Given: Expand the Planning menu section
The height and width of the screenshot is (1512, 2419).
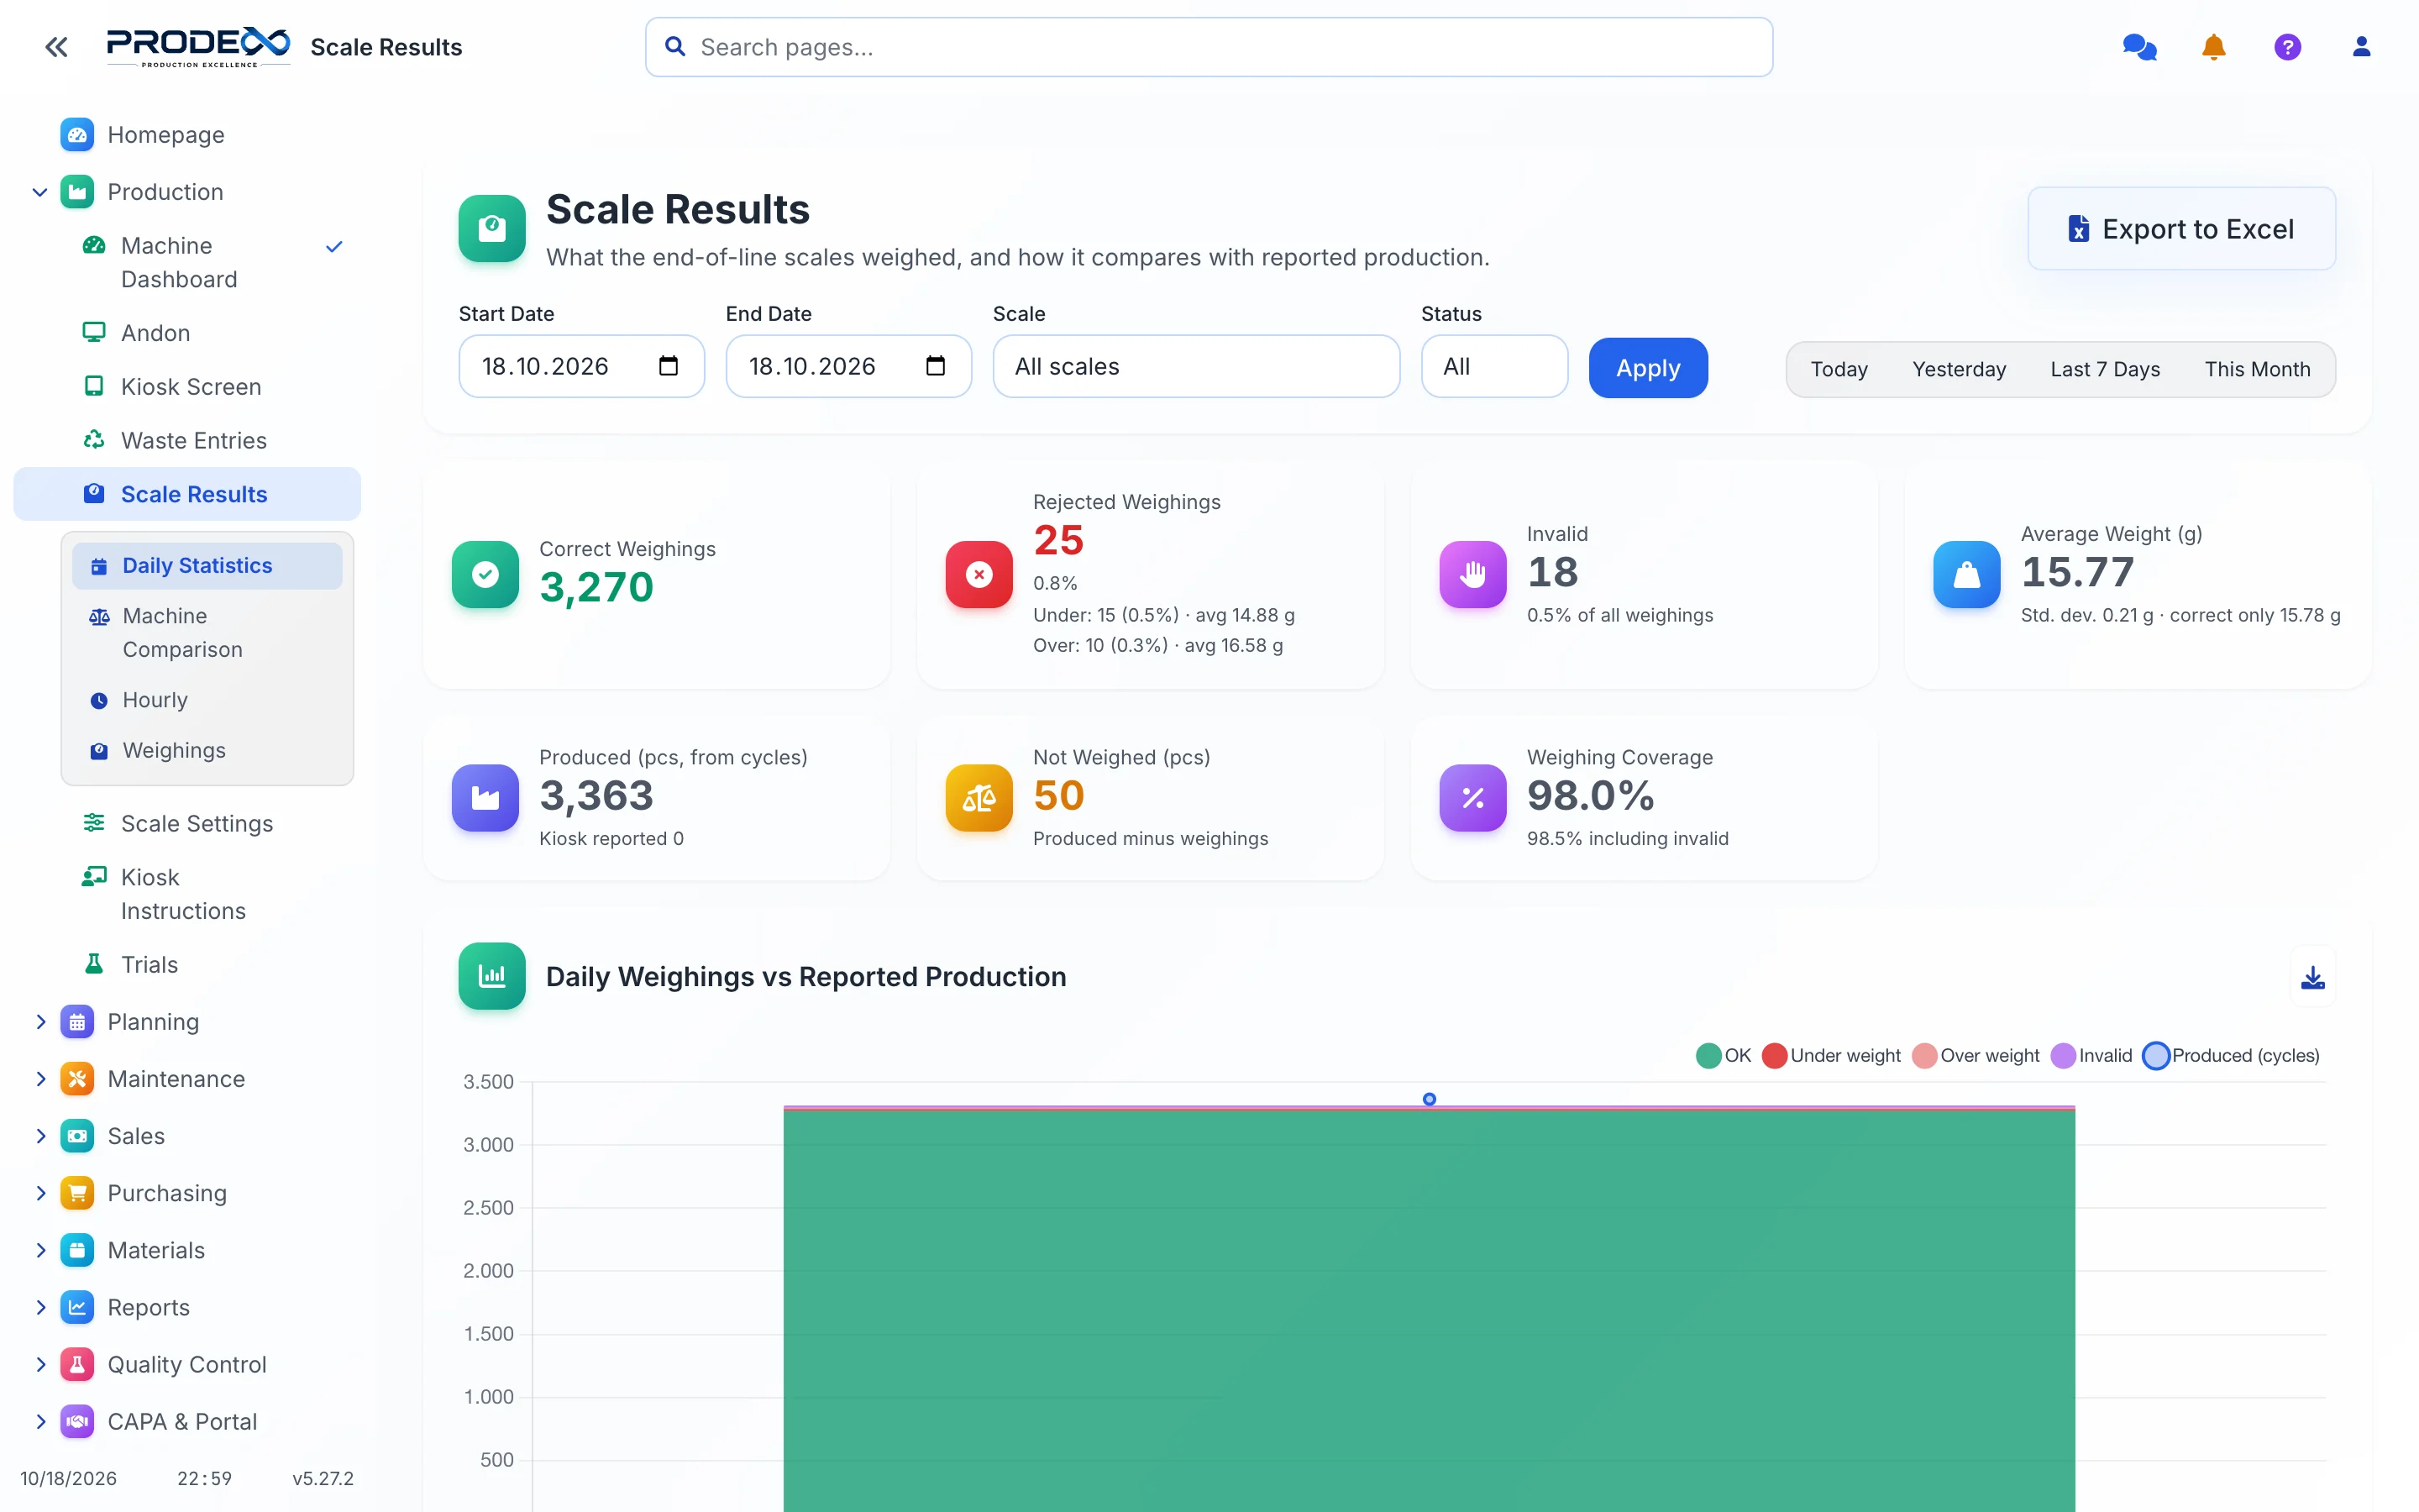Looking at the screenshot, I should (x=153, y=1021).
